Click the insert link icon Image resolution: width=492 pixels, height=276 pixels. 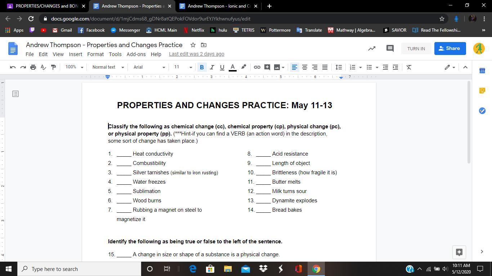pyautogui.click(x=257, y=67)
